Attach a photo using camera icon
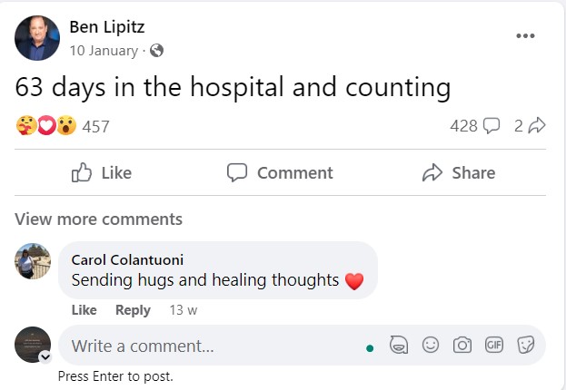The image size is (566, 390). coord(462,346)
